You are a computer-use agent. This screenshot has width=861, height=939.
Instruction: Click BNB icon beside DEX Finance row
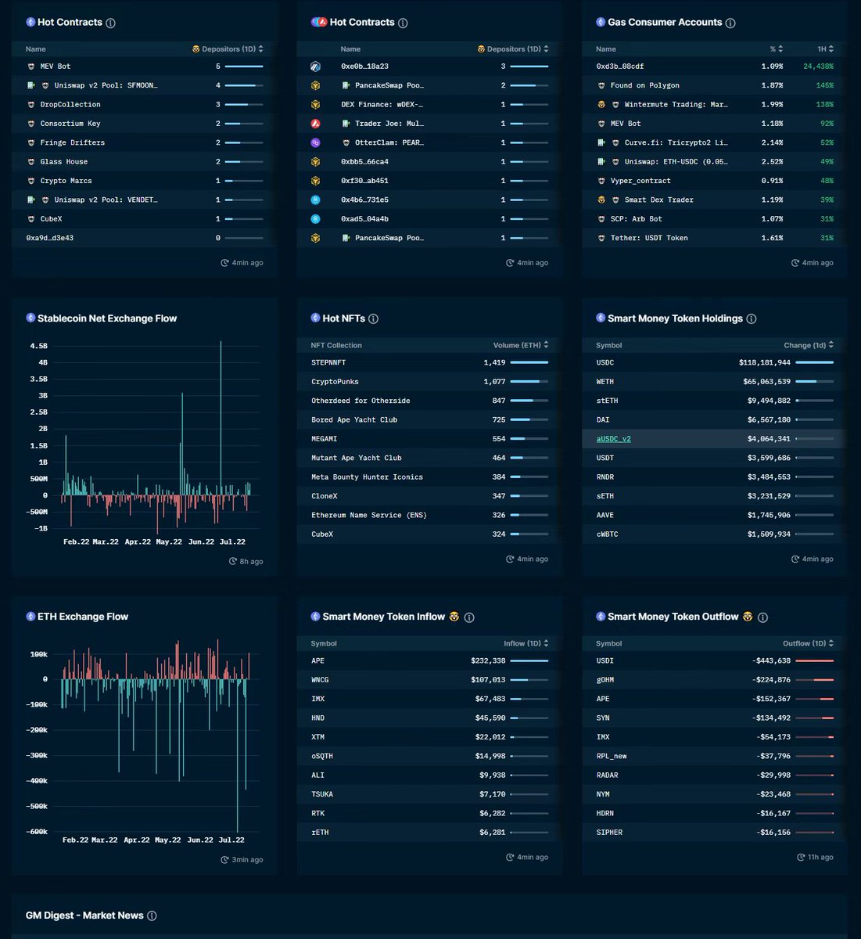316,105
